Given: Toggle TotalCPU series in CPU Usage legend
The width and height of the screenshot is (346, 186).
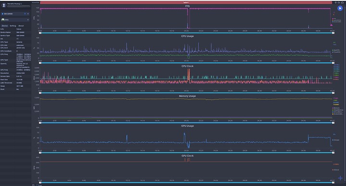Looking at the screenshot, I should click(336, 52).
